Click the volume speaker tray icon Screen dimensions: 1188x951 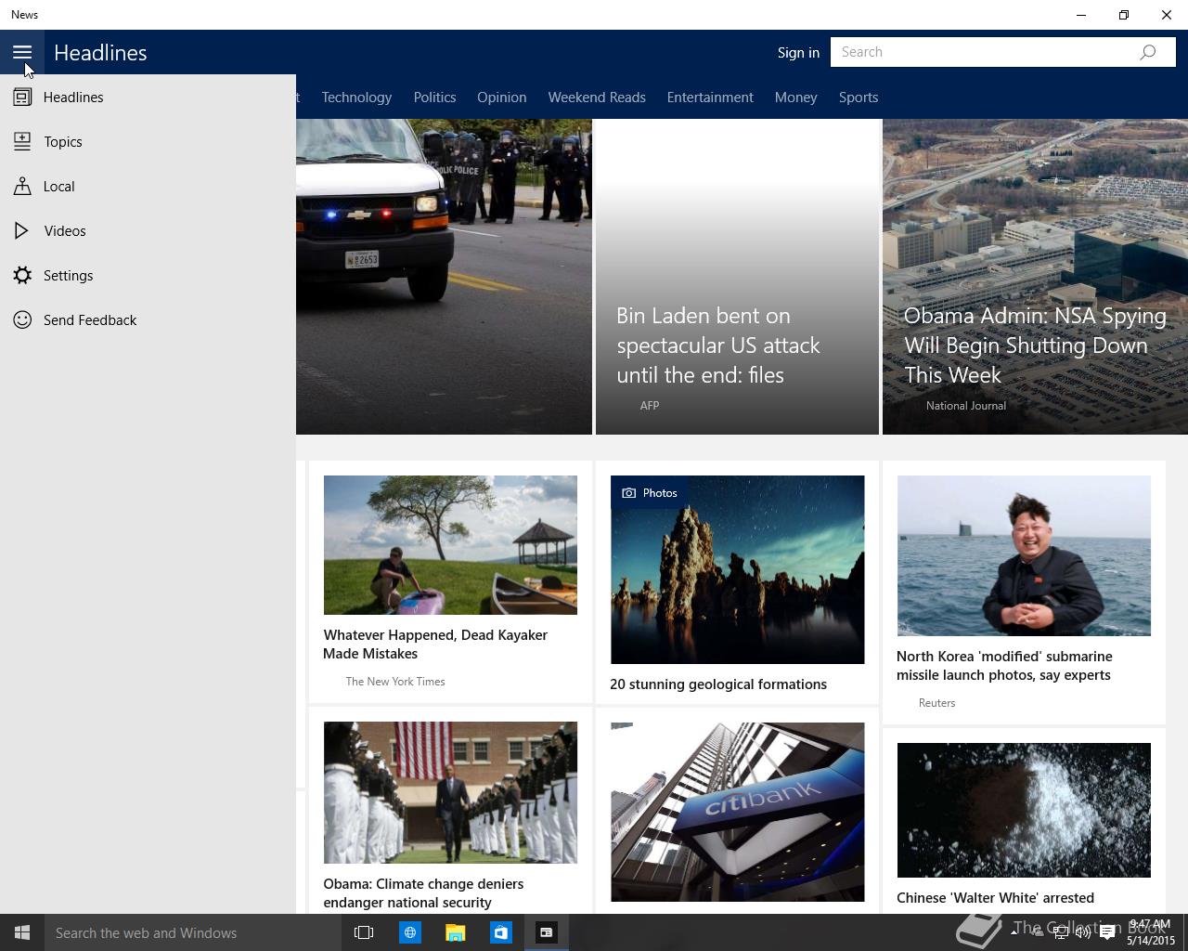1083,932
